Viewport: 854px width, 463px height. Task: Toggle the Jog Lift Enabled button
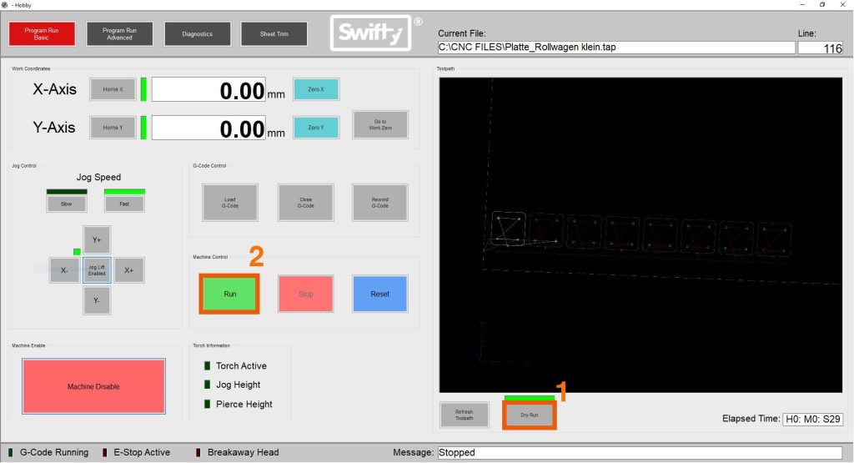97,270
